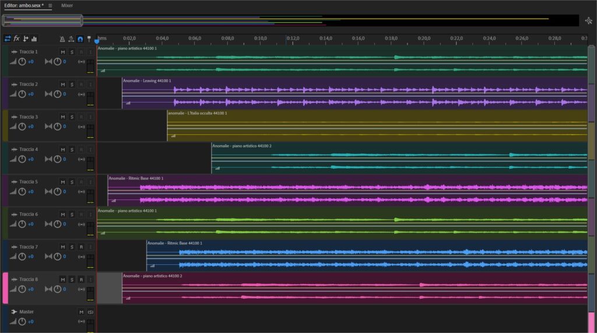Open the Editor panel menu icon
This screenshot has width=597, height=333.
tap(50, 5)
